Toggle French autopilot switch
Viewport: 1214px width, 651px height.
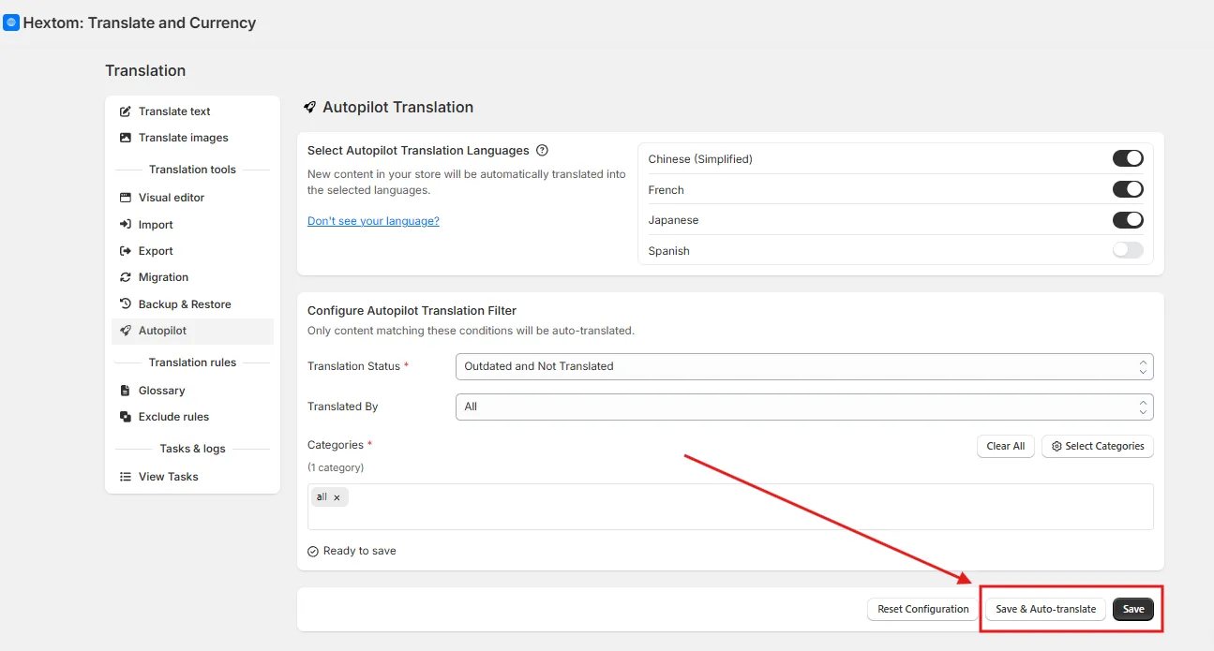pos(1128,189)
